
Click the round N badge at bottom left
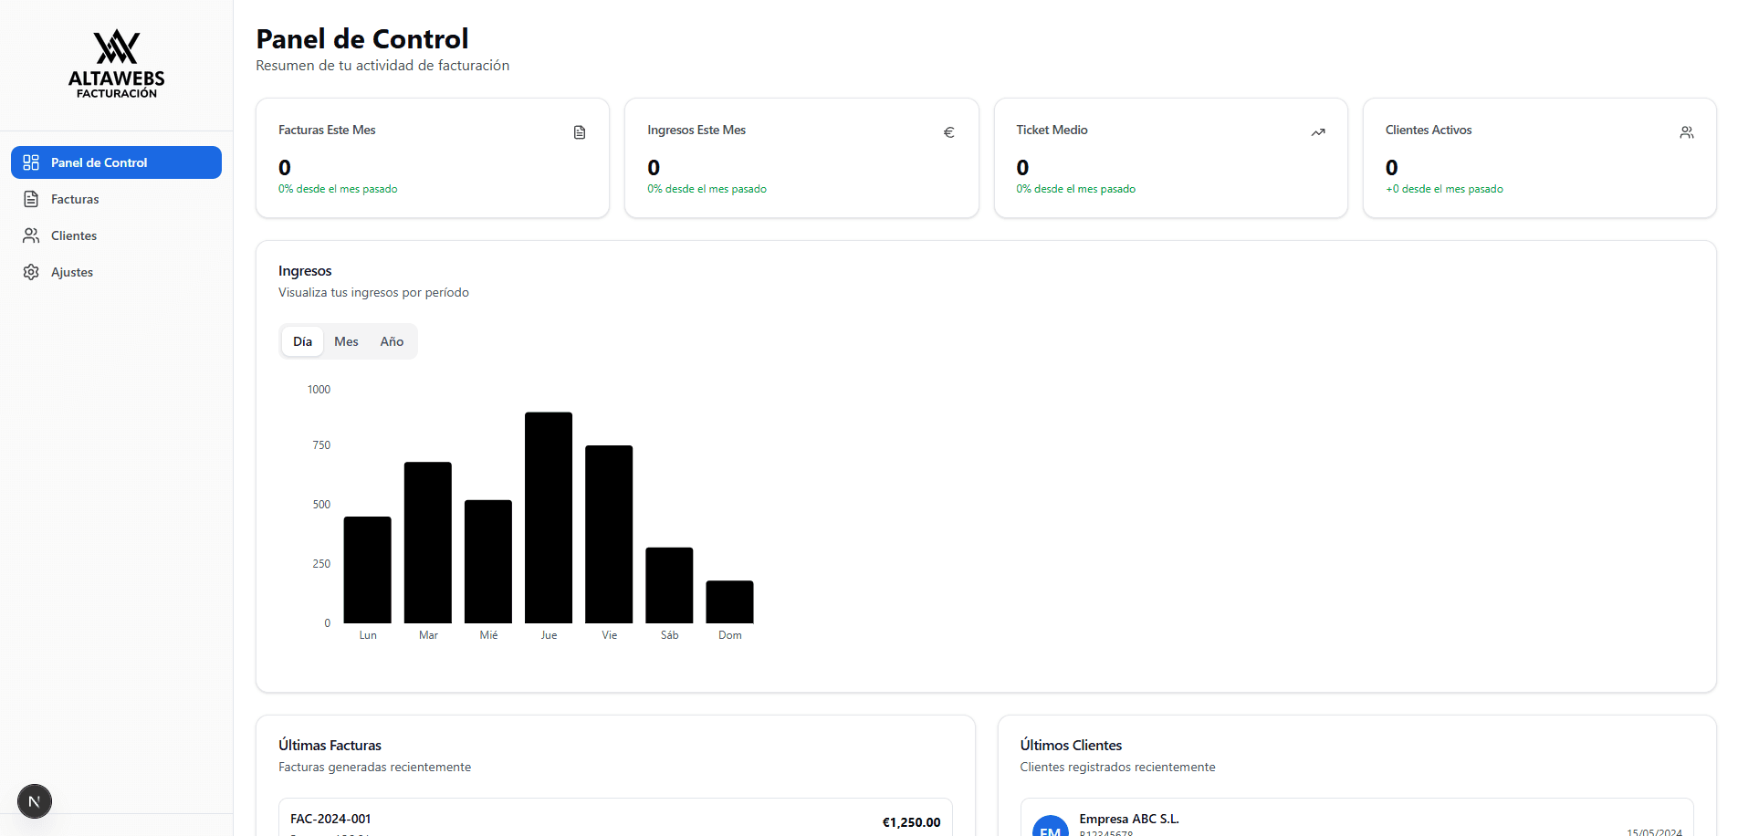pyautogui.click(x=35, y=801)
